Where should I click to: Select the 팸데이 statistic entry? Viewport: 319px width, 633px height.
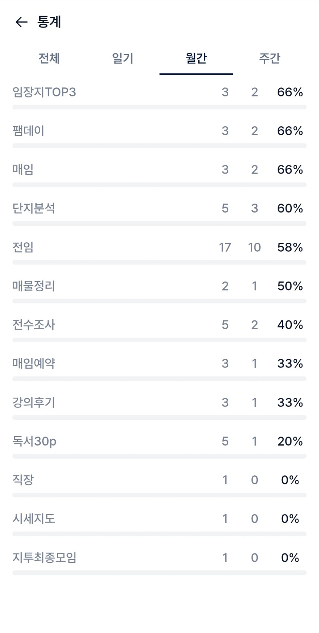[x=28, y=131]
